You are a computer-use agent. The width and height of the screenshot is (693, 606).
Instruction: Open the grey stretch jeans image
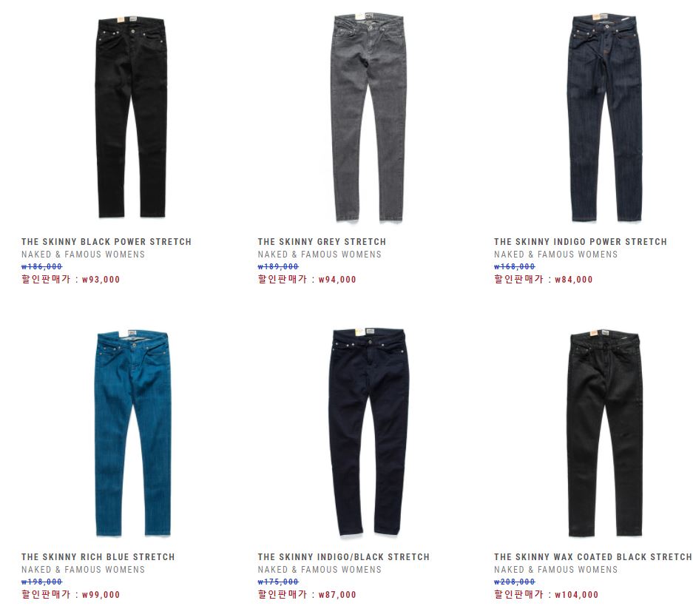368,117
